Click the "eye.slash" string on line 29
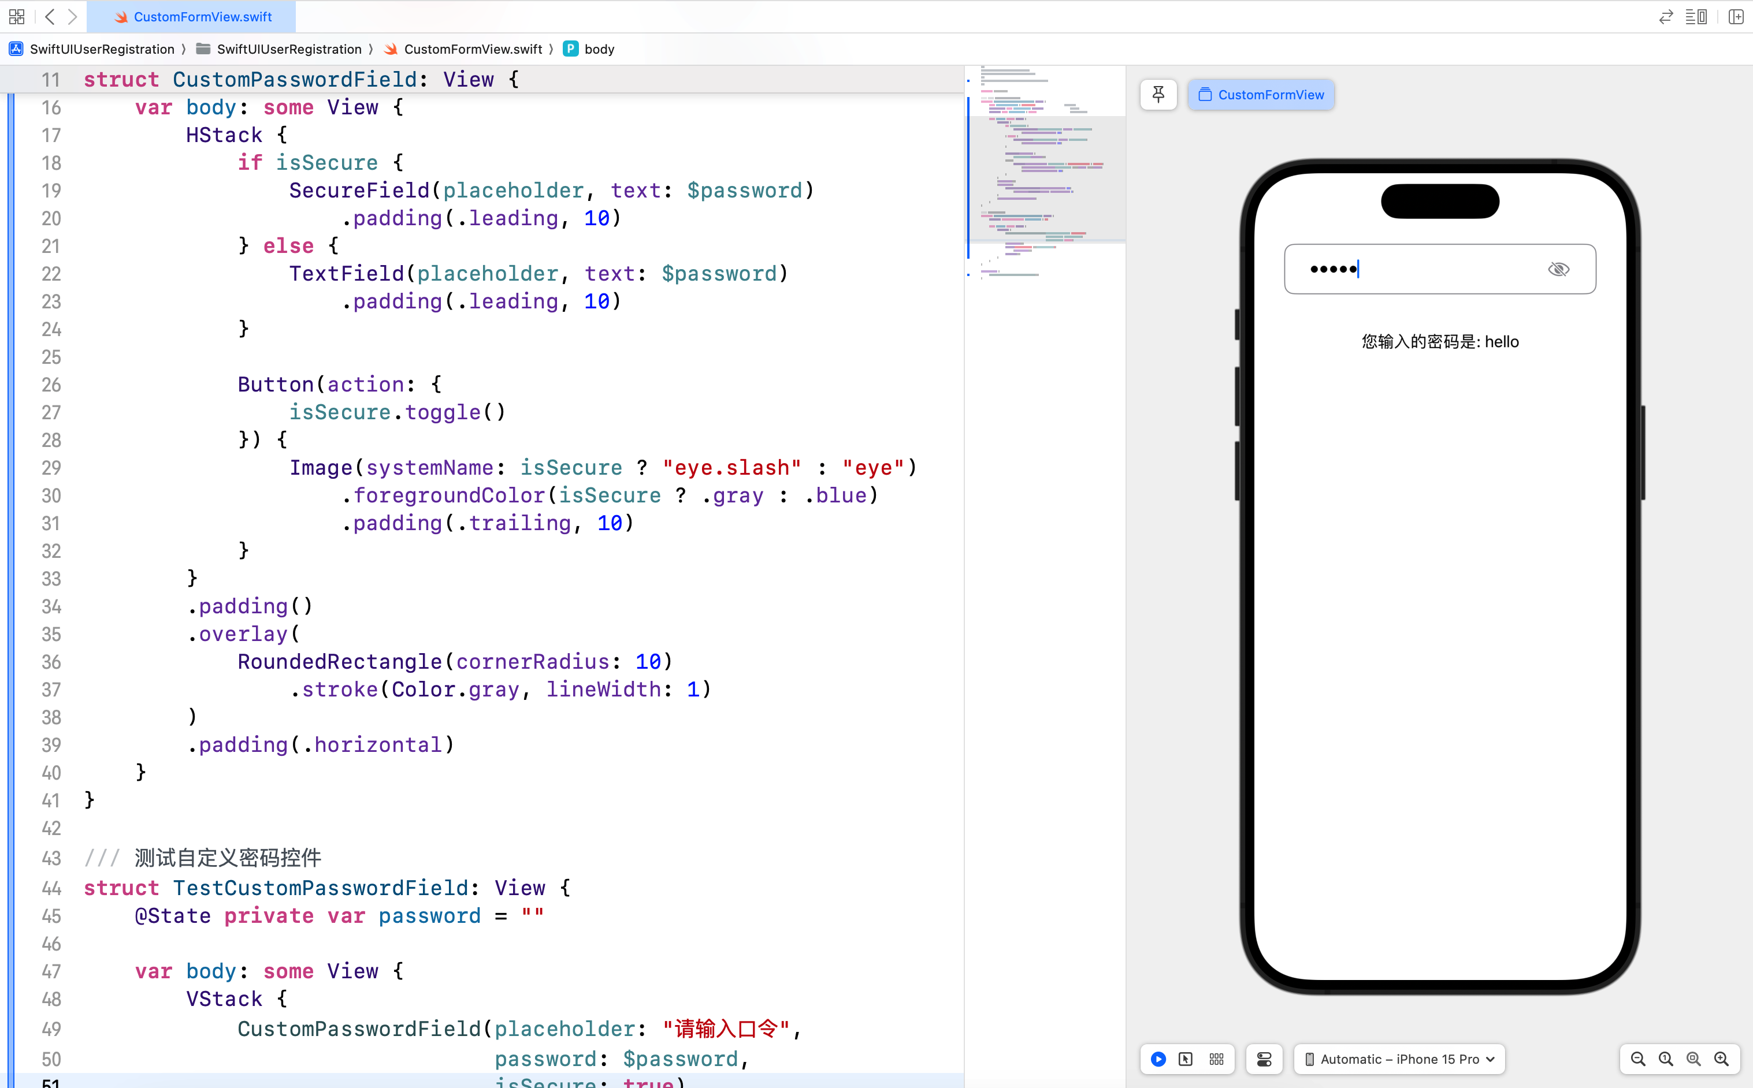Viewport: 1753px width, 1088px height. [x=732, y=468]
